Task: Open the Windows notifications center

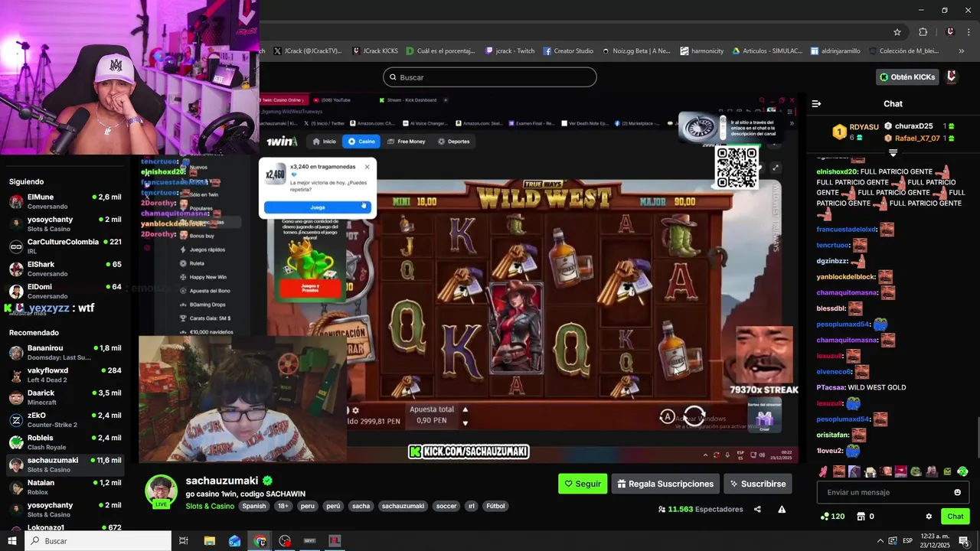Action: point(963,541)
